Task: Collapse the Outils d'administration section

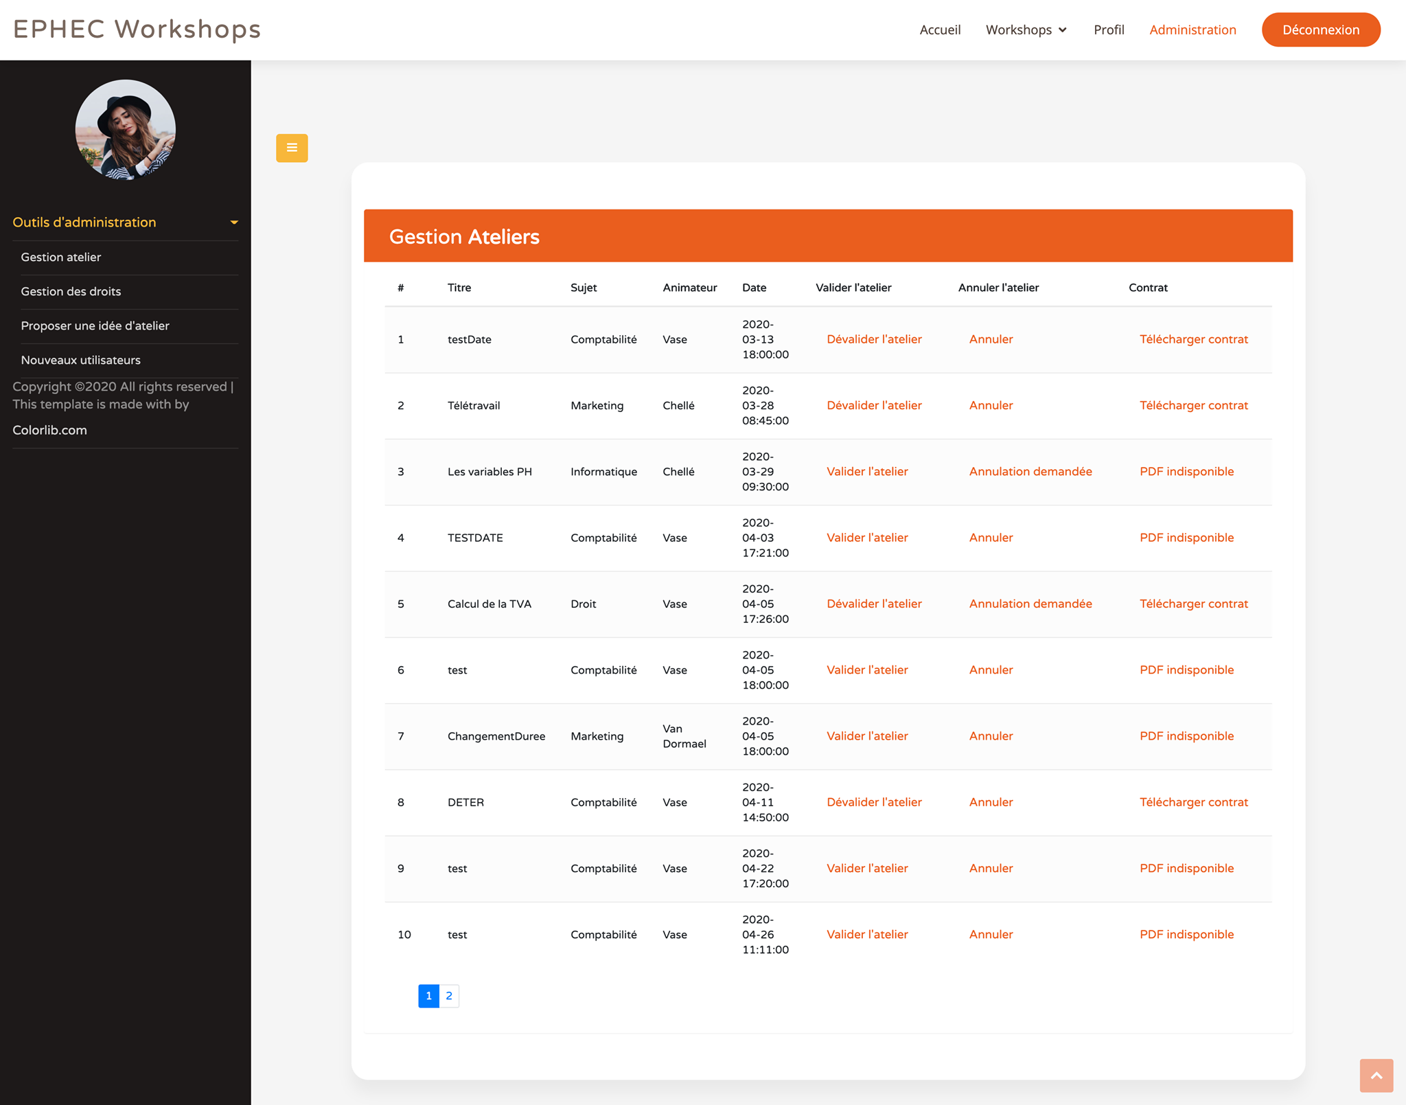Action: (x=125, y=222)
